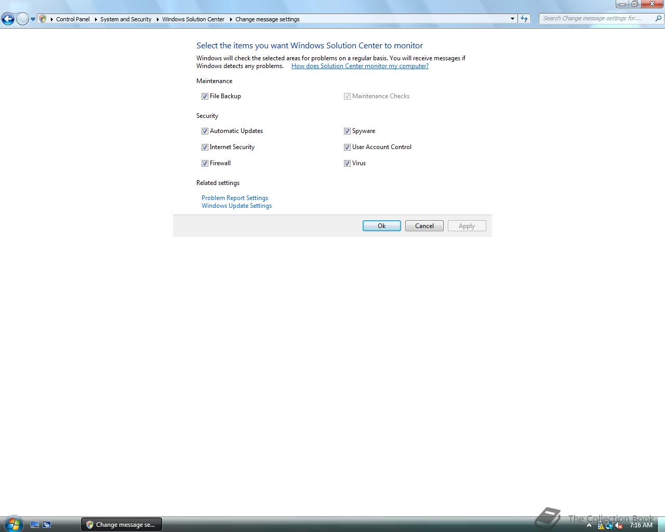Click the Security section heading
Screen dimensions: 665x532
tap(207, 116)
